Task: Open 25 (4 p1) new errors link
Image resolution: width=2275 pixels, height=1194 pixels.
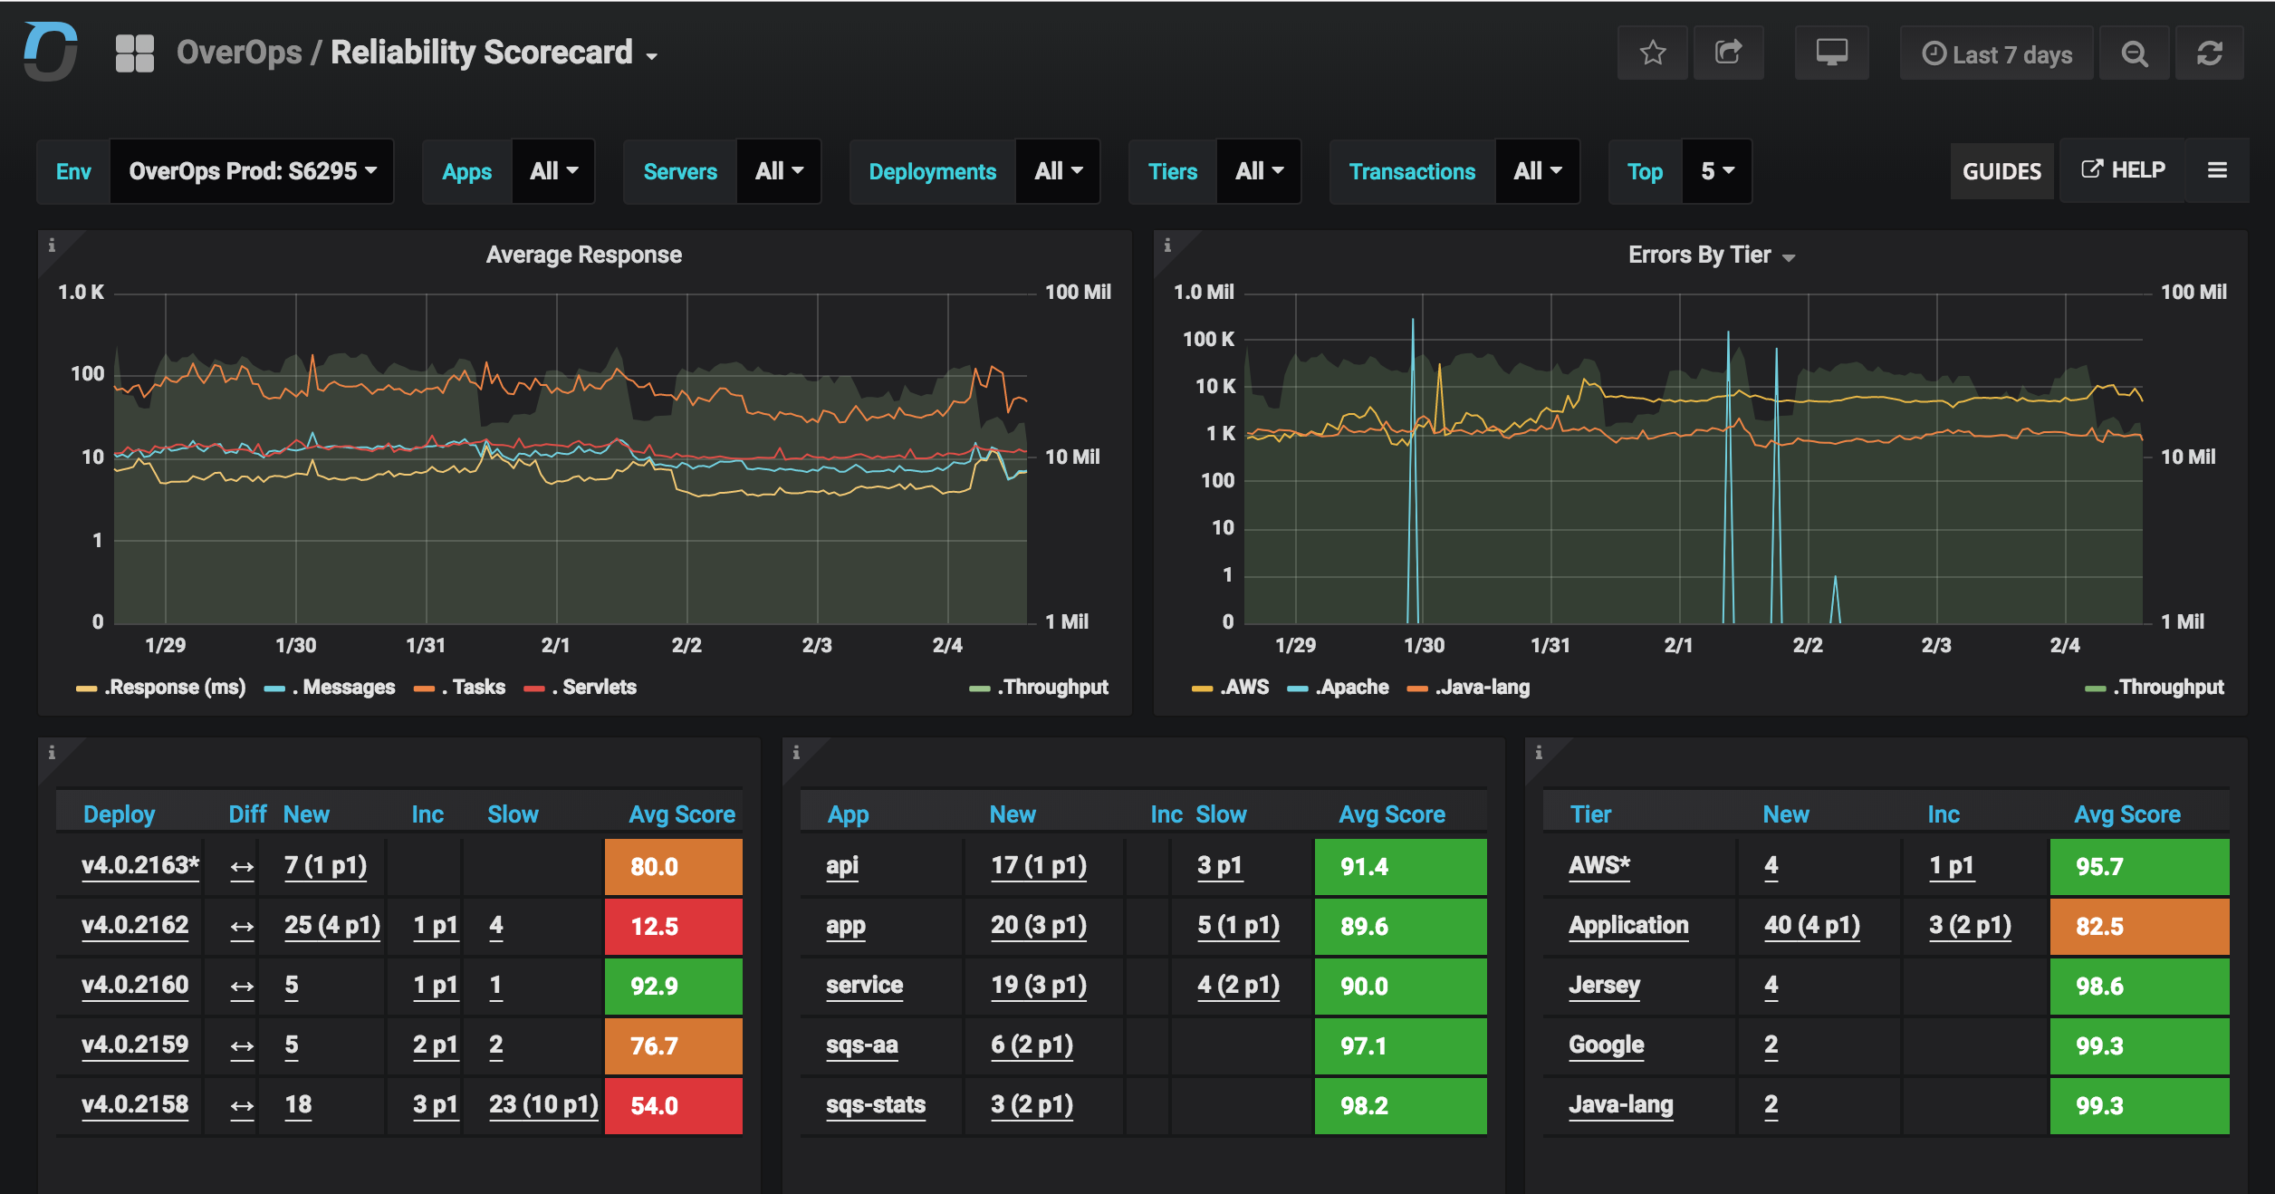Action: [x=331, y=926]
